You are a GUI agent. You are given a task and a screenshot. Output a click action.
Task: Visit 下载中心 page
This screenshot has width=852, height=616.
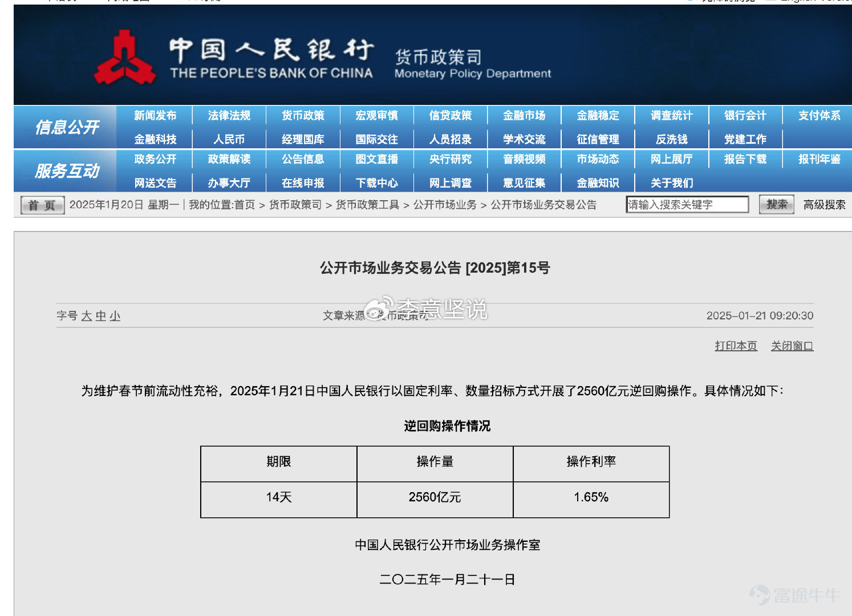(376, 183)
